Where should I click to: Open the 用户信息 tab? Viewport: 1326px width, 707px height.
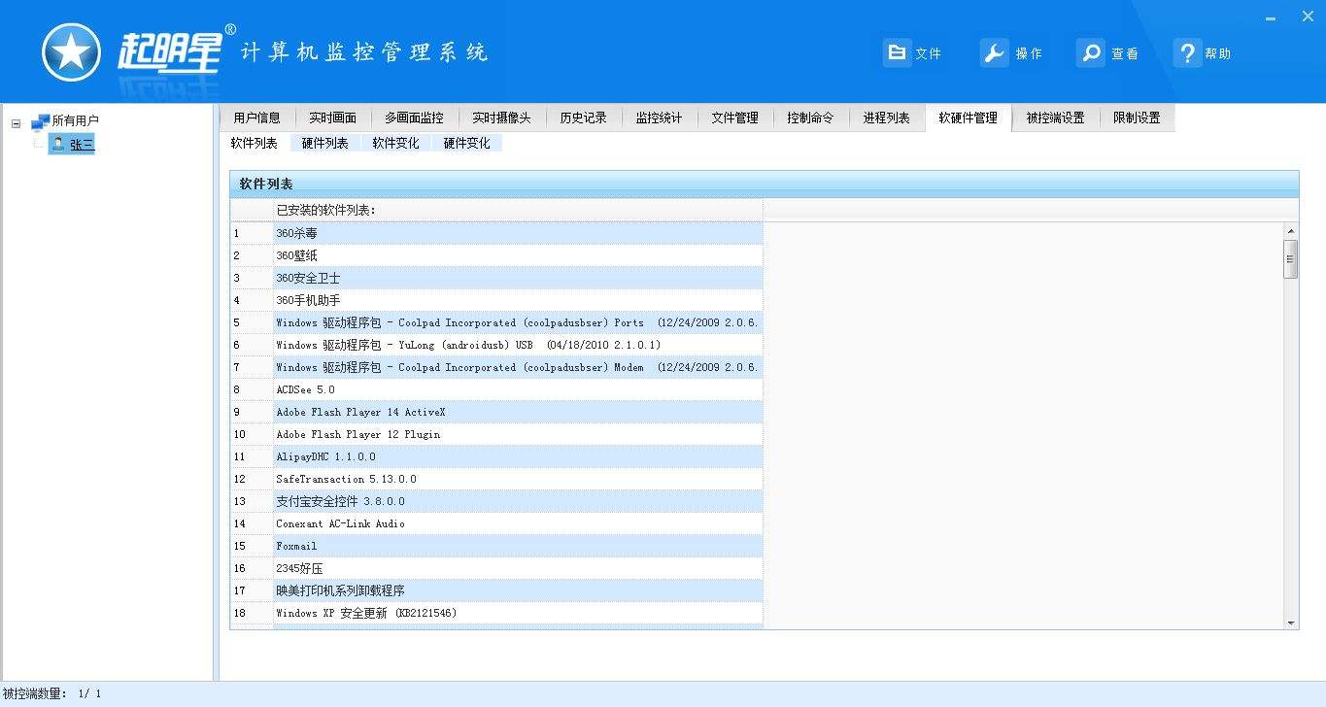click(x=256, y=118)
